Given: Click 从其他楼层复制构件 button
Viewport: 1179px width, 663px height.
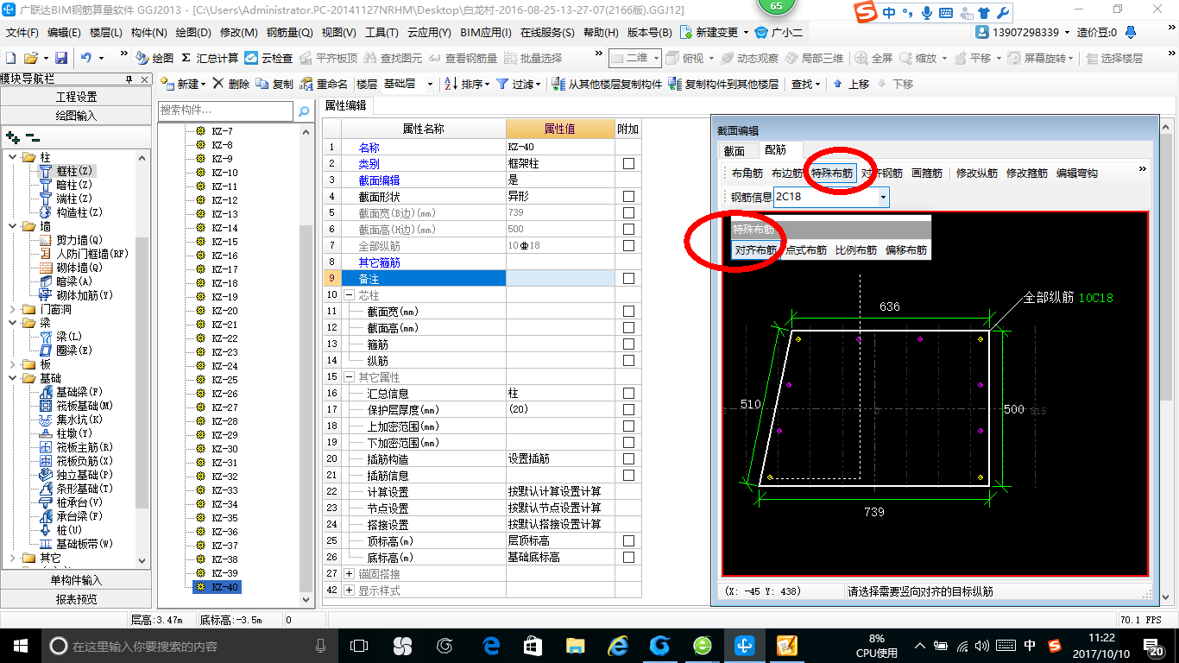Looking at the screenshot, I should point(607,84).
